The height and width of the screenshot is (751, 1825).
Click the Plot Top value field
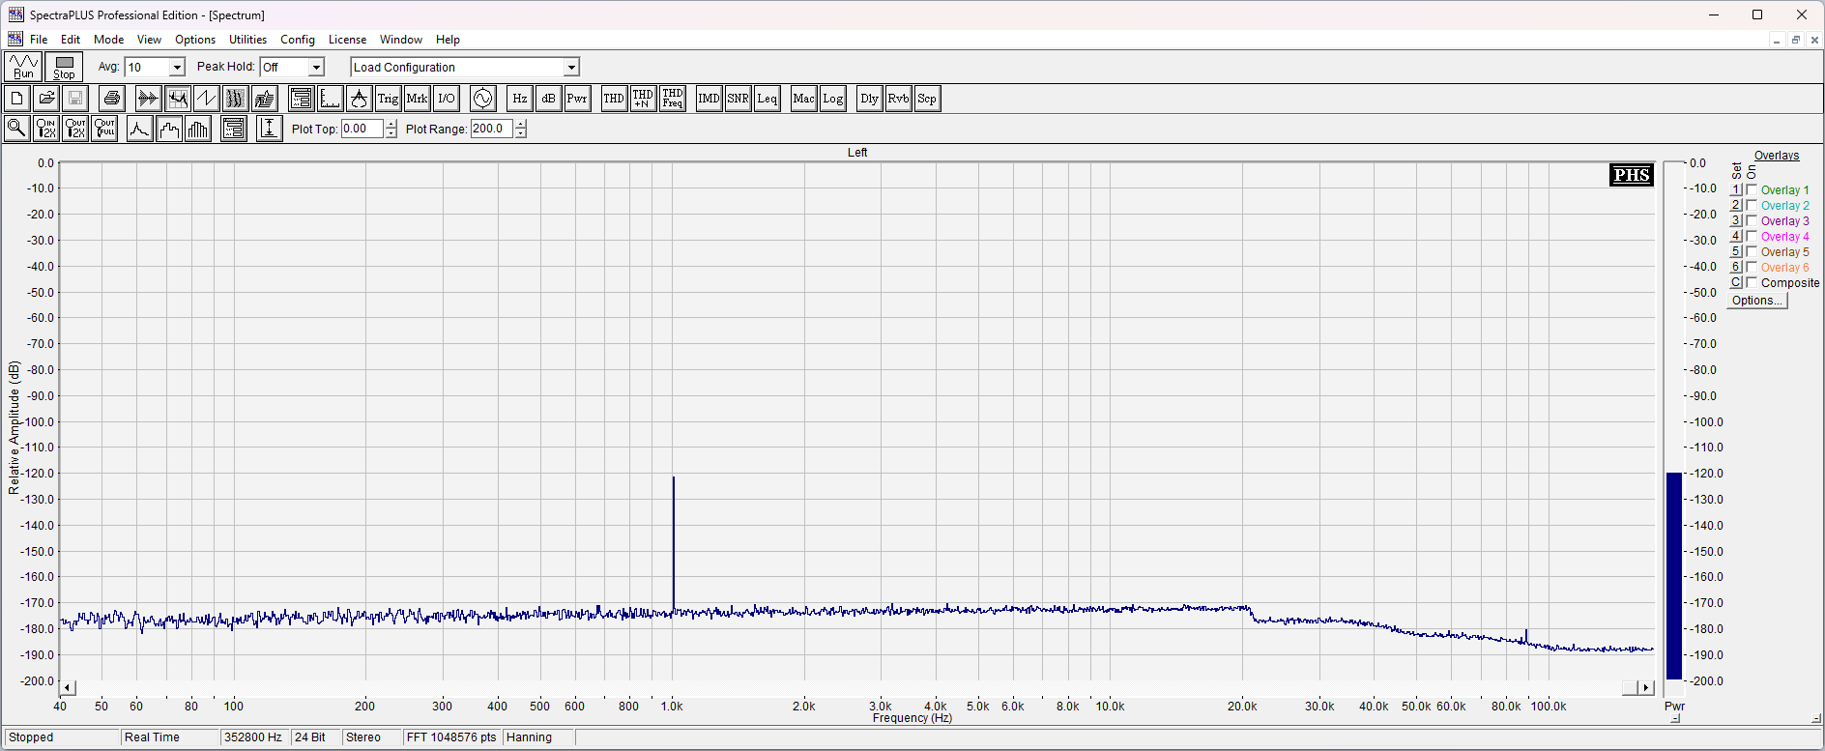tap(362, 129)
